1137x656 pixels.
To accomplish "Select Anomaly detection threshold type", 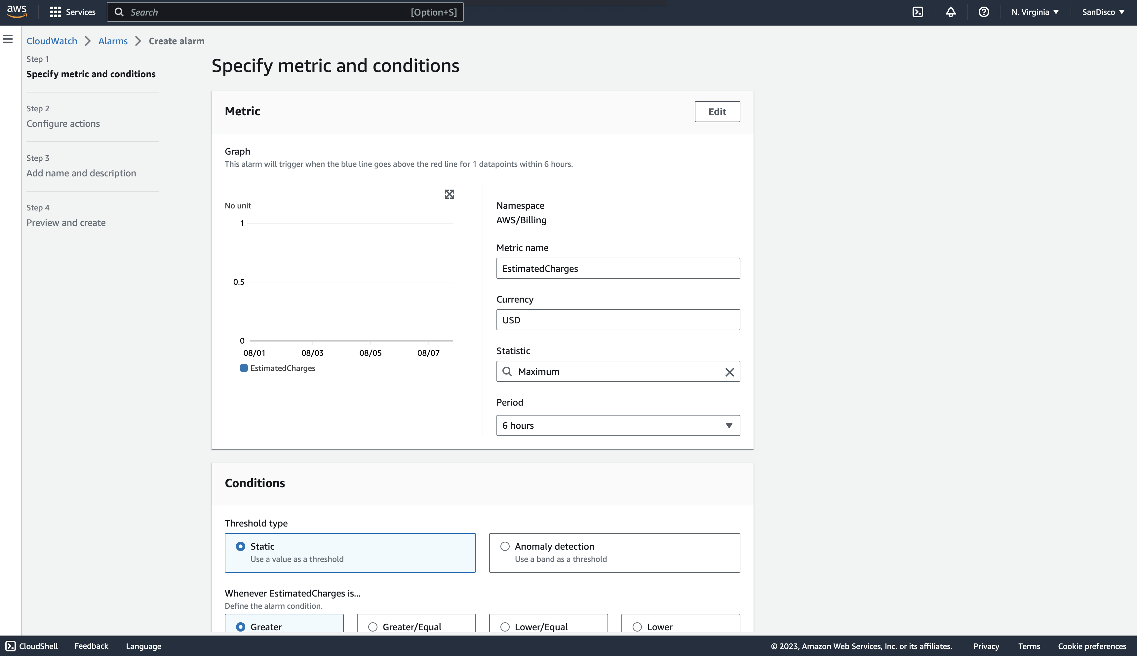I will 505,546.
